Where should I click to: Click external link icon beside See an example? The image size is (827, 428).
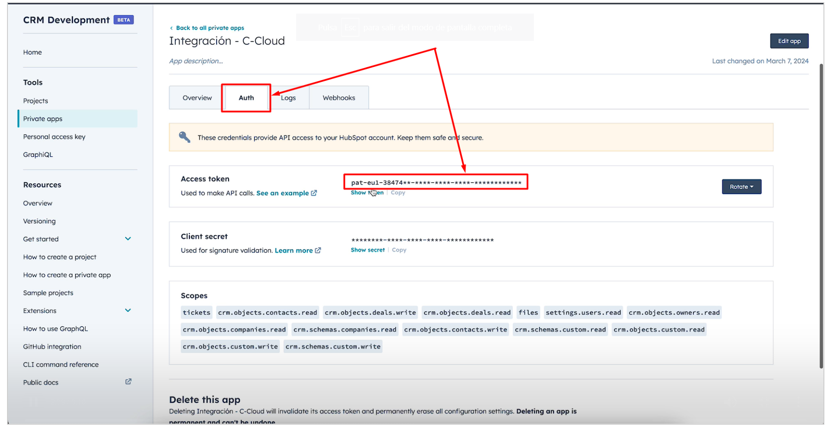[x=314, y=193]
